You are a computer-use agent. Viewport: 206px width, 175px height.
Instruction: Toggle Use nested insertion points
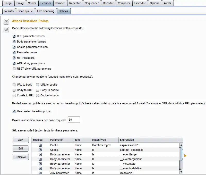14,111
